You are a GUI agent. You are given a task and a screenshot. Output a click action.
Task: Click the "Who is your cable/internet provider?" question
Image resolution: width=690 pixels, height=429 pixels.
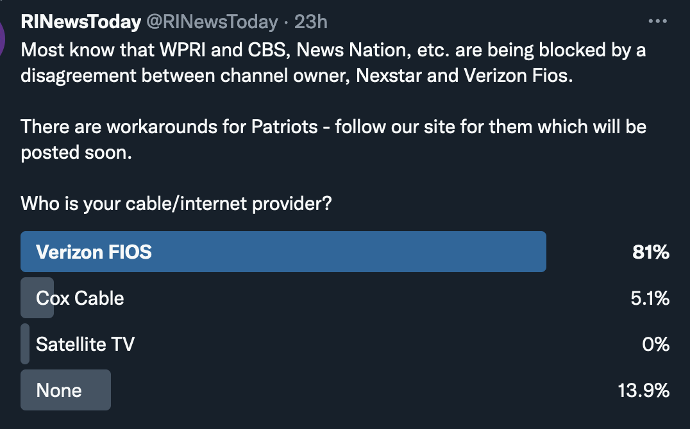176,204
